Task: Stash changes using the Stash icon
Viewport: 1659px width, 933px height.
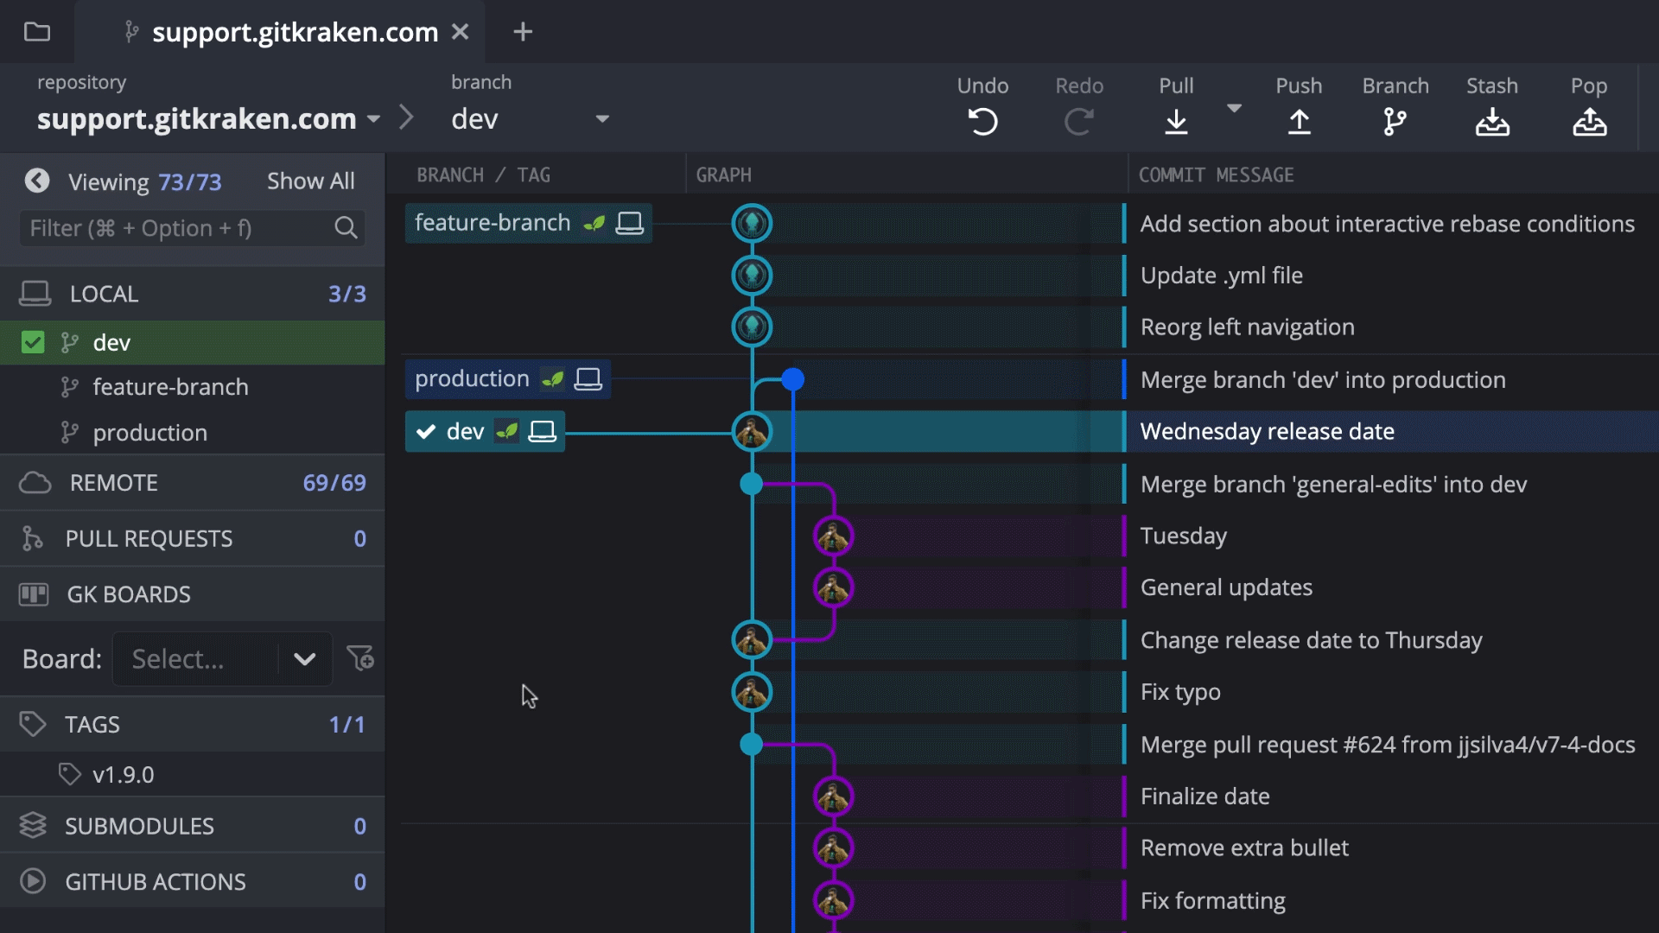Action: pyautogui.click(x=1492, y=122)
